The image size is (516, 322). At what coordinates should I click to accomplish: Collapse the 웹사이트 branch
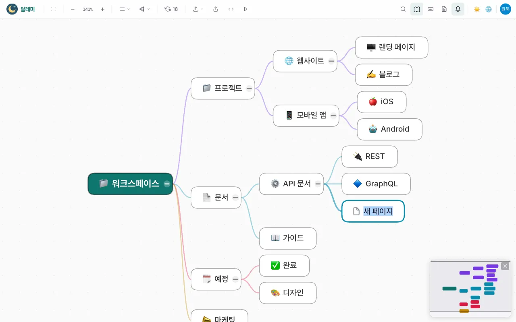(x=331, y=61)
